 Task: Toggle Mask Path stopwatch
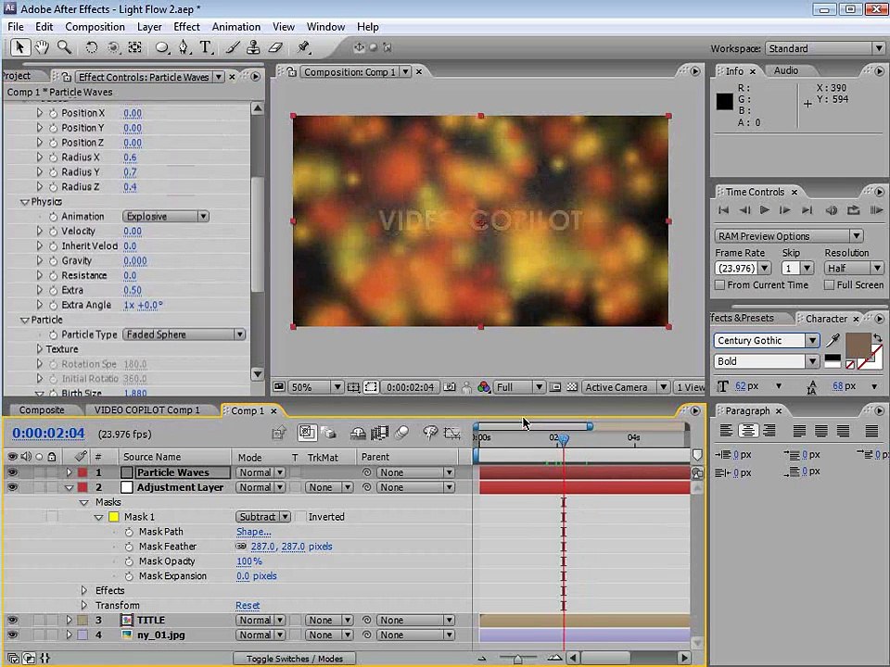click(129, 532)
